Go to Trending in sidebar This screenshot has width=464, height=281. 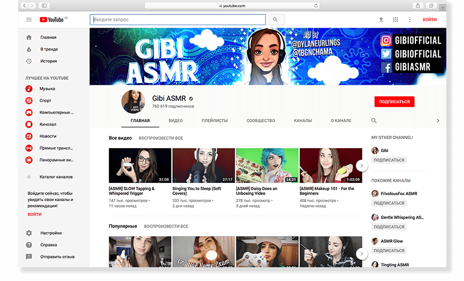(x=49, y=49)
